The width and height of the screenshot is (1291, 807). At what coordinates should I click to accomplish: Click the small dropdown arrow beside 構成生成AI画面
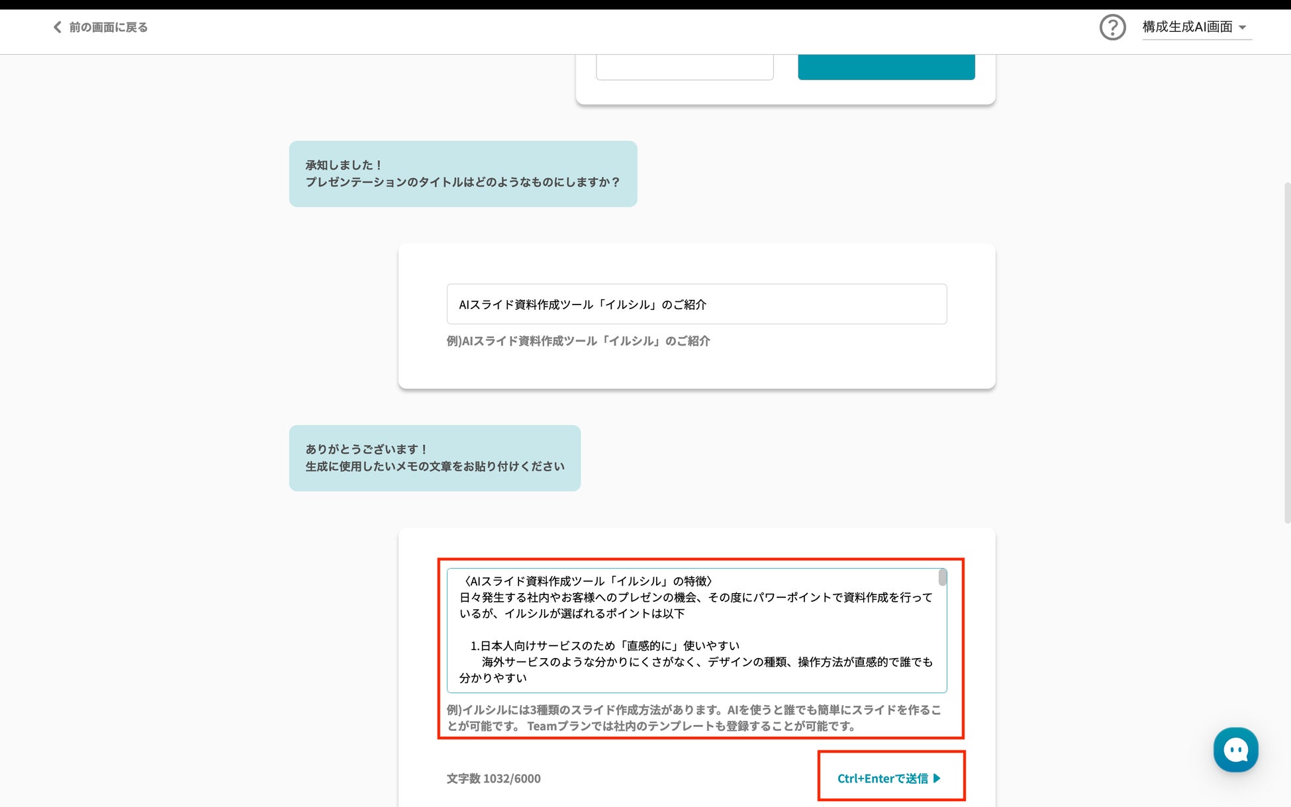(x=1243, y=28)
